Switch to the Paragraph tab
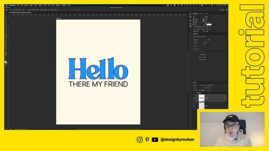 201,13
